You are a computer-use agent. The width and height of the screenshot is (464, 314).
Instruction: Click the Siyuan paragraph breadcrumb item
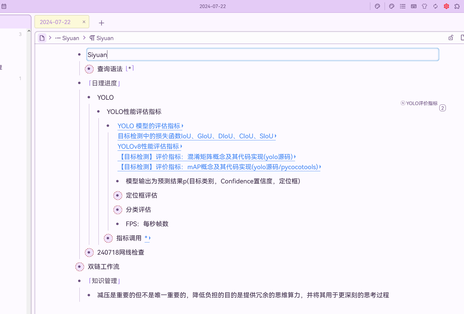coord(102,38)
